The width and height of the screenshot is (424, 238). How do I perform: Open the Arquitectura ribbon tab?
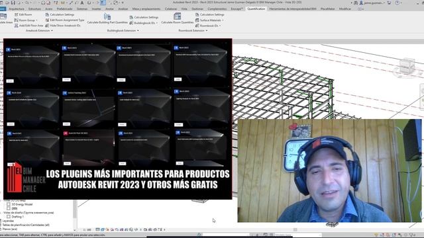(17, 9)
